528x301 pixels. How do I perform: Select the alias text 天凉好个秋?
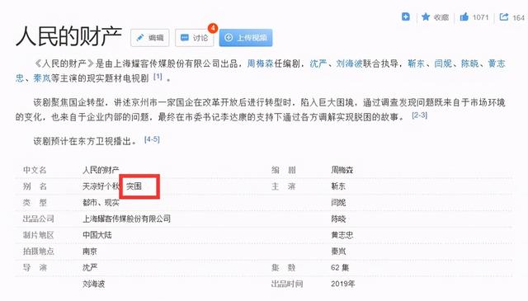coord(101,186)
